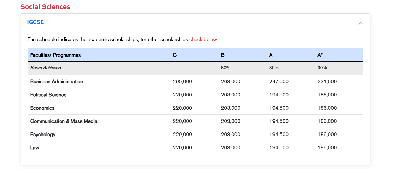
Task: Select Business Administration B fee 263,000
Action: [231, 82]
